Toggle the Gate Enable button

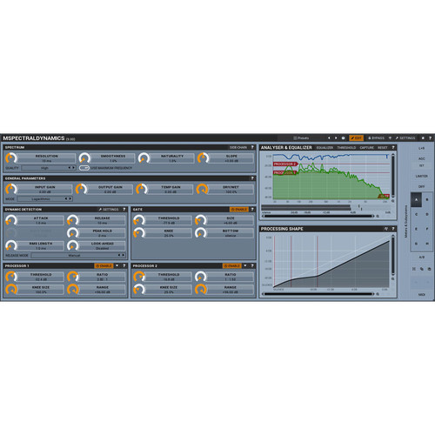pos(239,210)
